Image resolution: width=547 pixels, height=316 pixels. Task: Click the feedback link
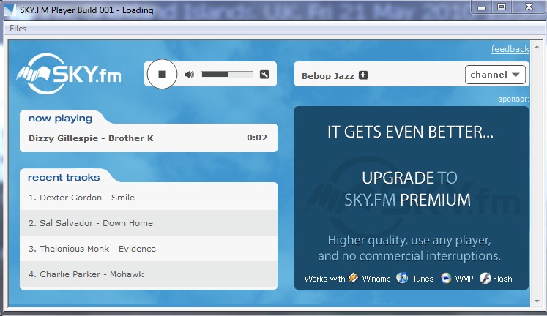pos(510,49)
